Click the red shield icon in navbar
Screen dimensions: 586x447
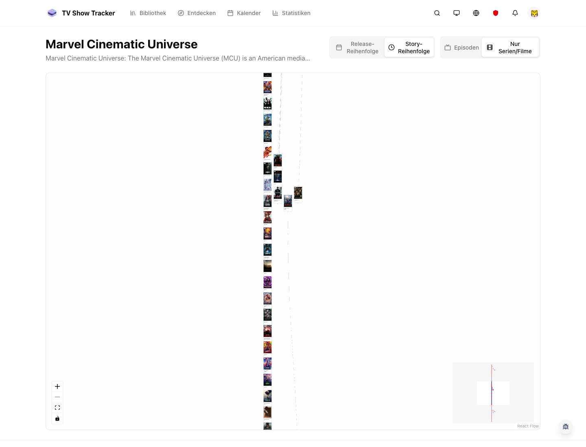click(496, 13)
